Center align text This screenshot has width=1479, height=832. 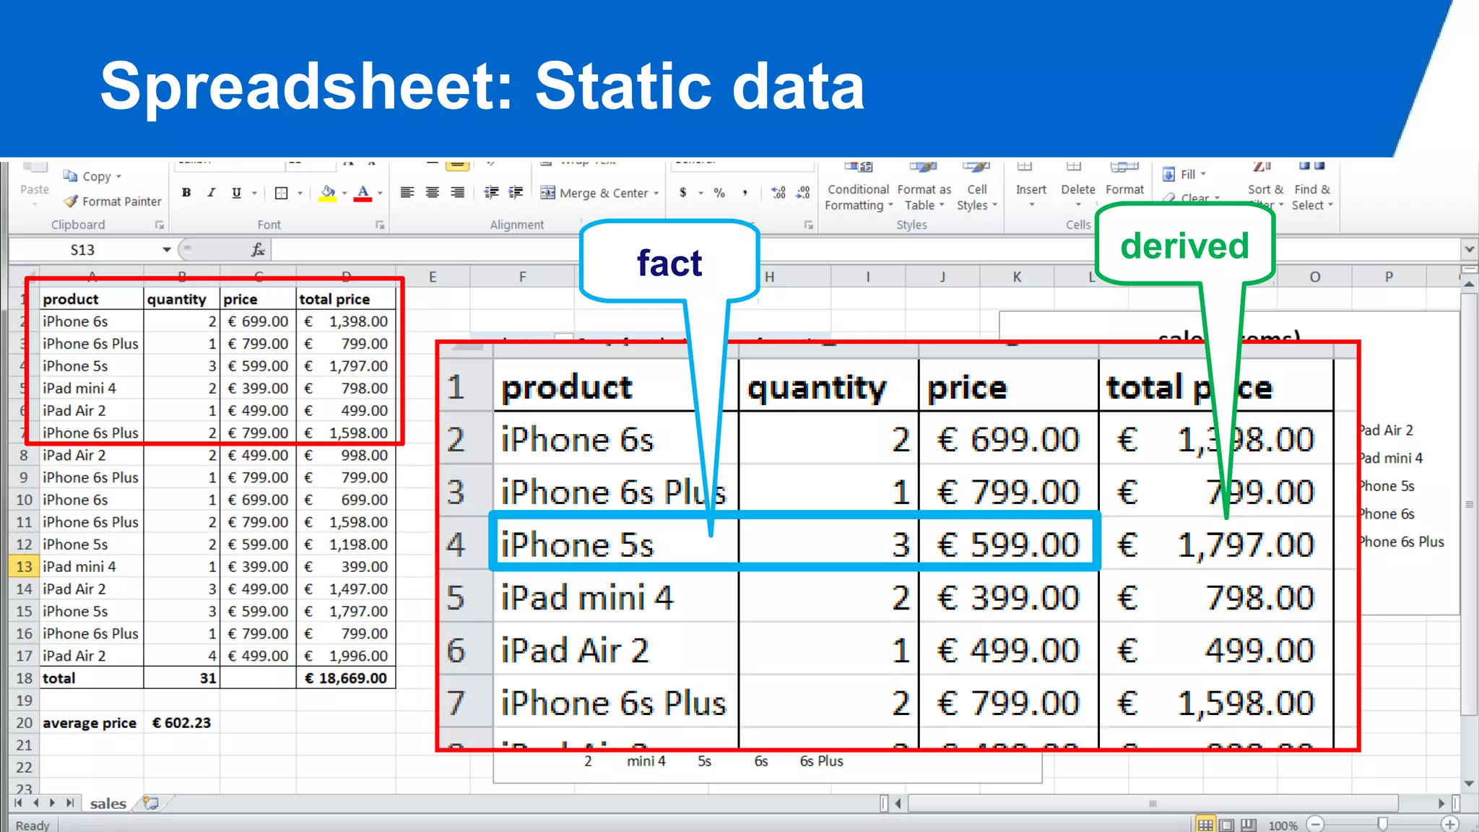pyautogui.click(x=433, y=192)
